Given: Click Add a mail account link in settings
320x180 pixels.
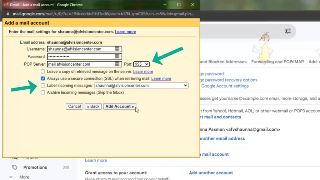Looking at the screenshot, I should coord(214,154).
